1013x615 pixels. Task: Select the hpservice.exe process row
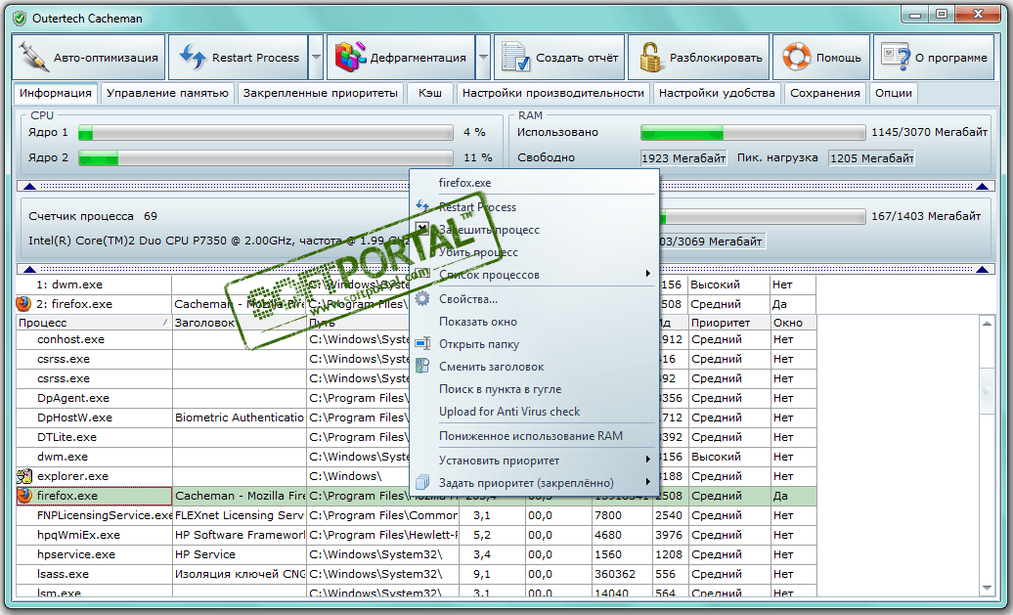417,554
